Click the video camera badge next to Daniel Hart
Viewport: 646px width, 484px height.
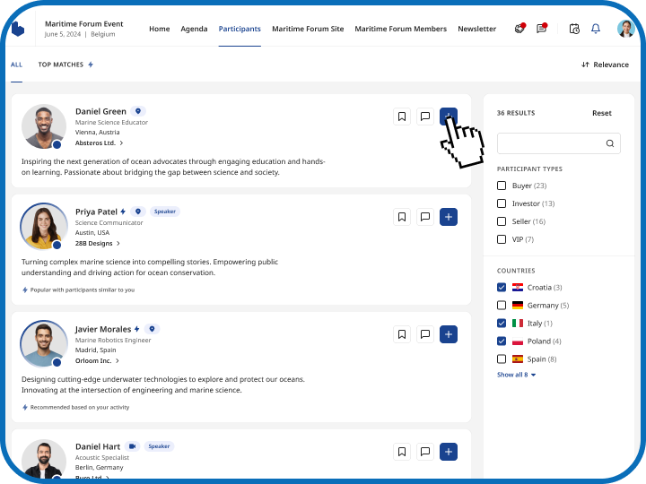(132, 446)
